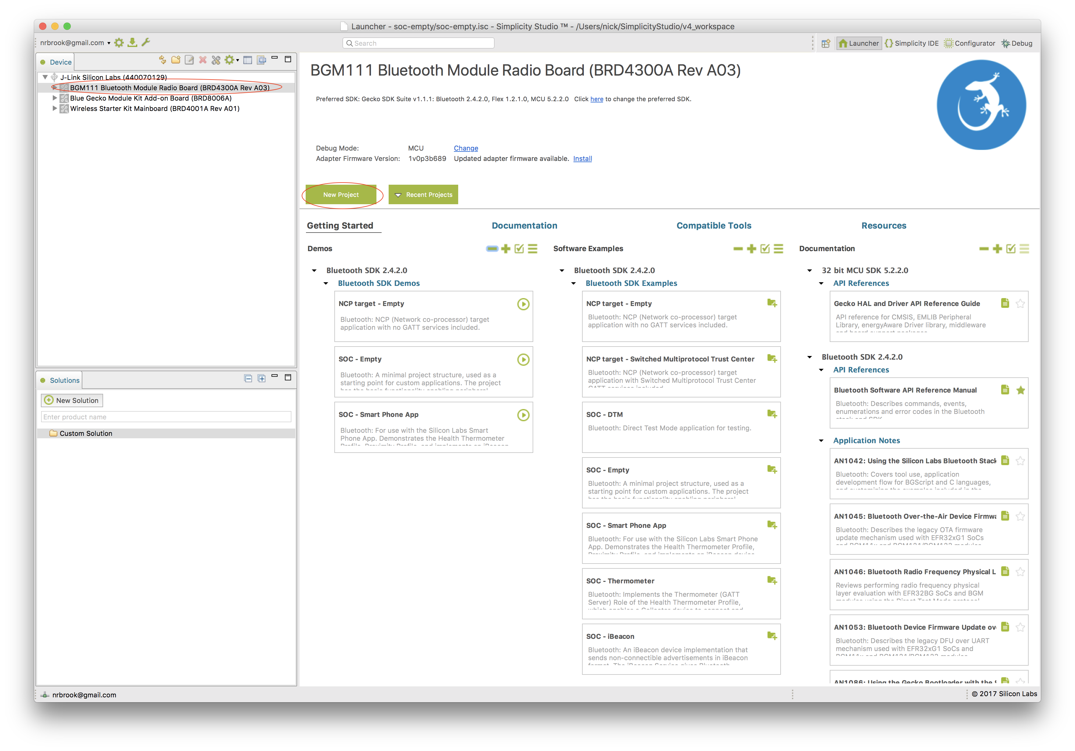Open the wrench Tools icon near email
1075x751 pixels.
[146, 43]
